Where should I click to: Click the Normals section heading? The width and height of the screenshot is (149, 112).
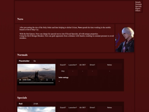tap(22, 55)
